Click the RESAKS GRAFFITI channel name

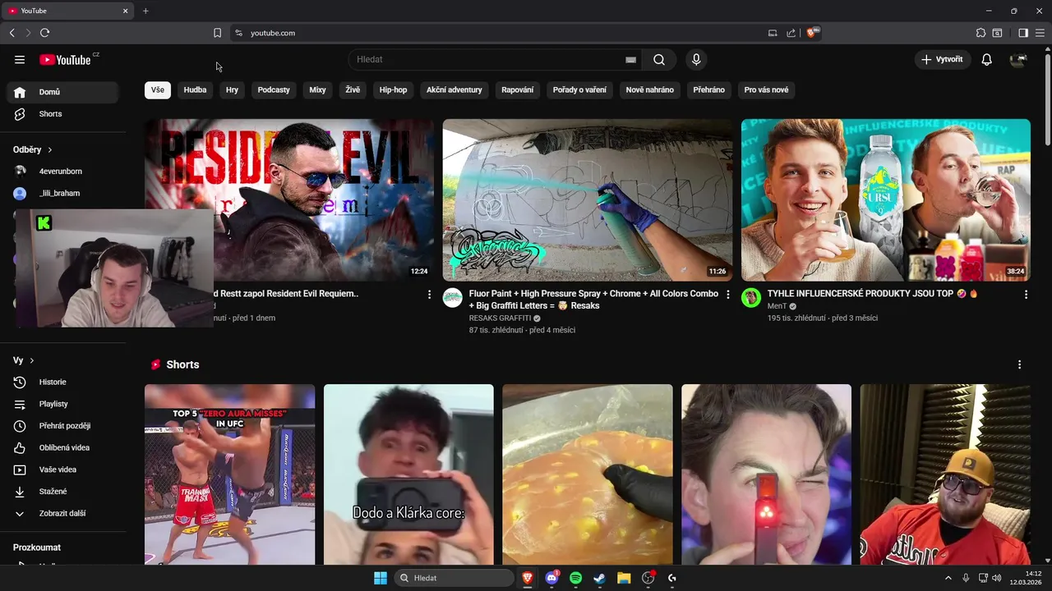pos(500,318)
